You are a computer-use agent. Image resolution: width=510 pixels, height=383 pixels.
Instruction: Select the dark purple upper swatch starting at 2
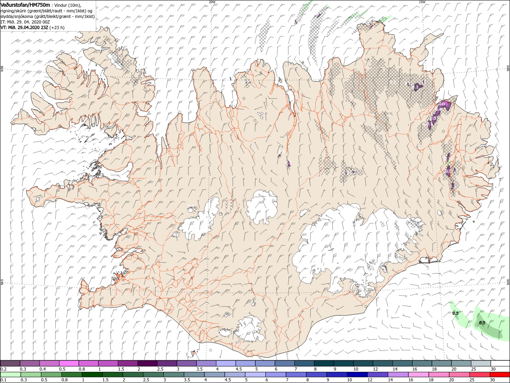[147, 363]
